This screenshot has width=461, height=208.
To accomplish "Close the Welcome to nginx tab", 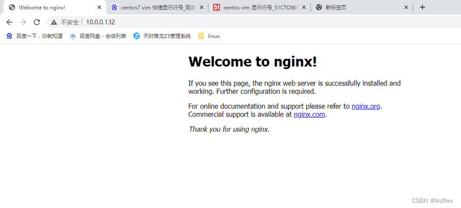I will (99, 7).
